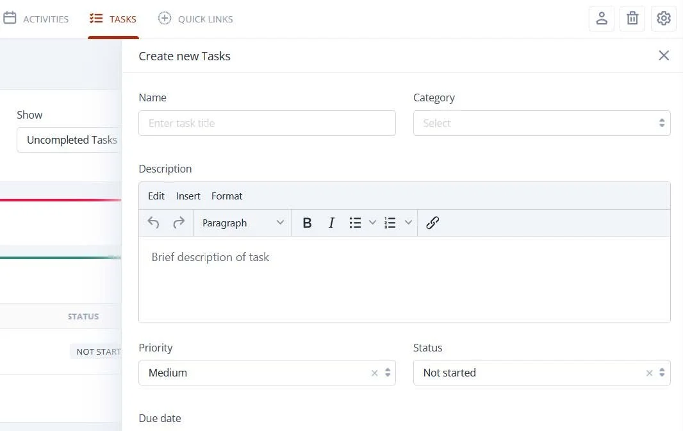Insert a bullet list in description

tap(356, 223)
